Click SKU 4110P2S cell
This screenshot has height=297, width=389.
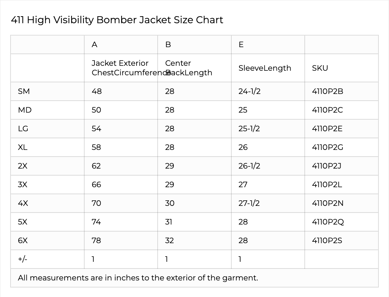coord(327,241)
